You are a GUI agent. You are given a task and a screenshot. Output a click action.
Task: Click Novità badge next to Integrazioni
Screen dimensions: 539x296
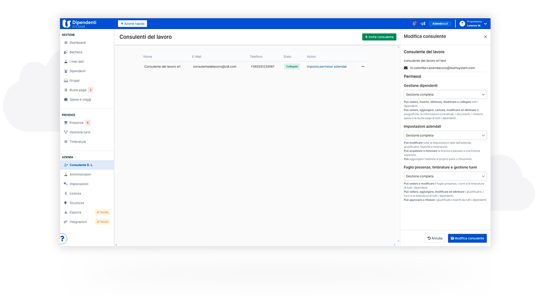pyautogui.click(x=103, y=222)
